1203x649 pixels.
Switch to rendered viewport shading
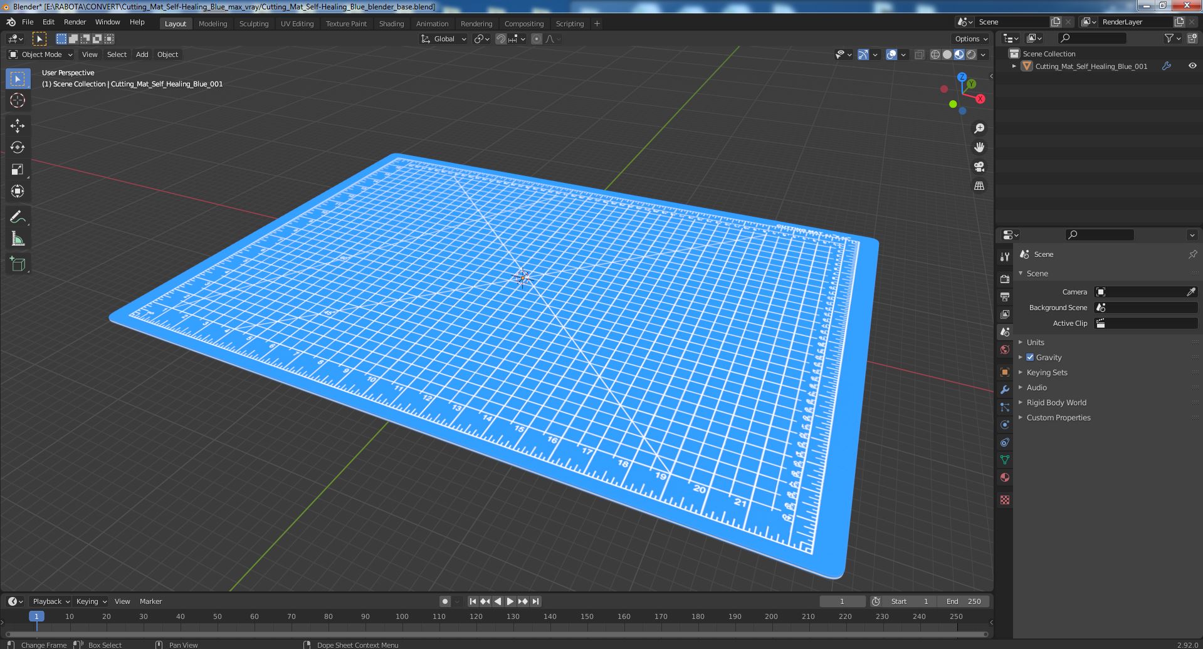pyautogui.click(x=971, y=55)
